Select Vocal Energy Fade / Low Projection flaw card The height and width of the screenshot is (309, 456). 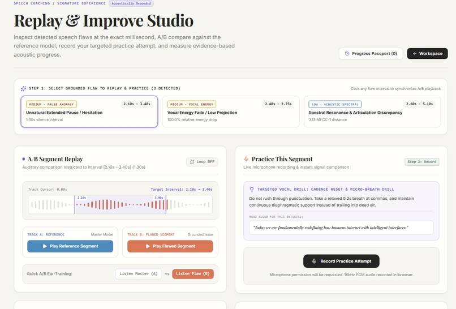coord(231,111)
